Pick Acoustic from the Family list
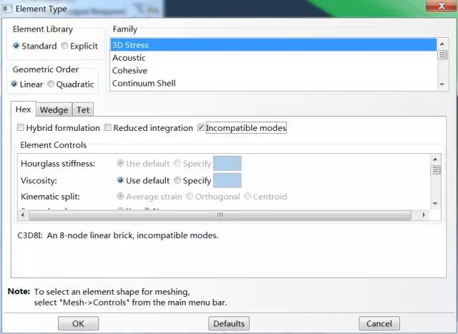Image resolution: width=458 pixels, height=334 pixels. (273, 58)
